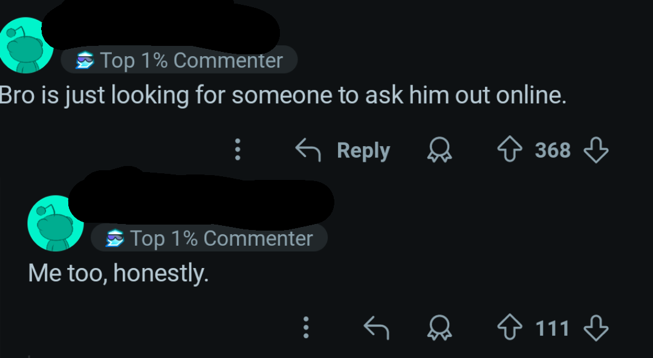
Task: Click the "Bro is just looking" comment text
Action: click(x=283, y=95)
